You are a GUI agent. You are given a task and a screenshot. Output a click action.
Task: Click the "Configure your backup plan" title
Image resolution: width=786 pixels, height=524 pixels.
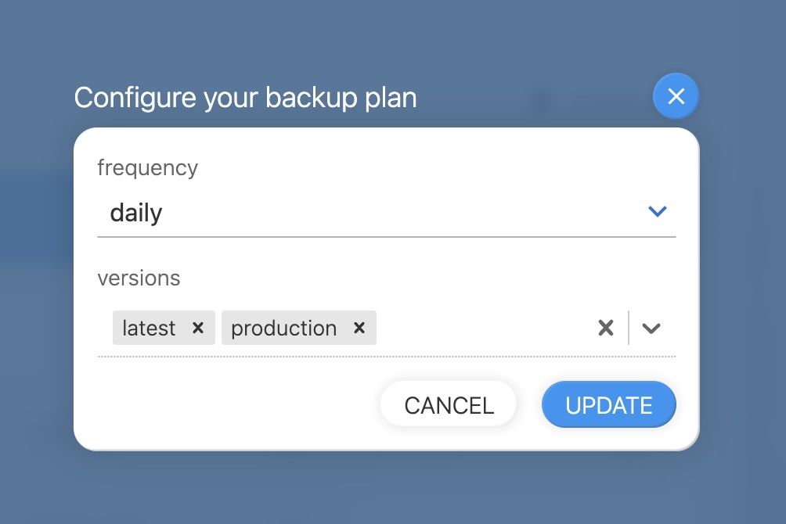tap(245, 98)
